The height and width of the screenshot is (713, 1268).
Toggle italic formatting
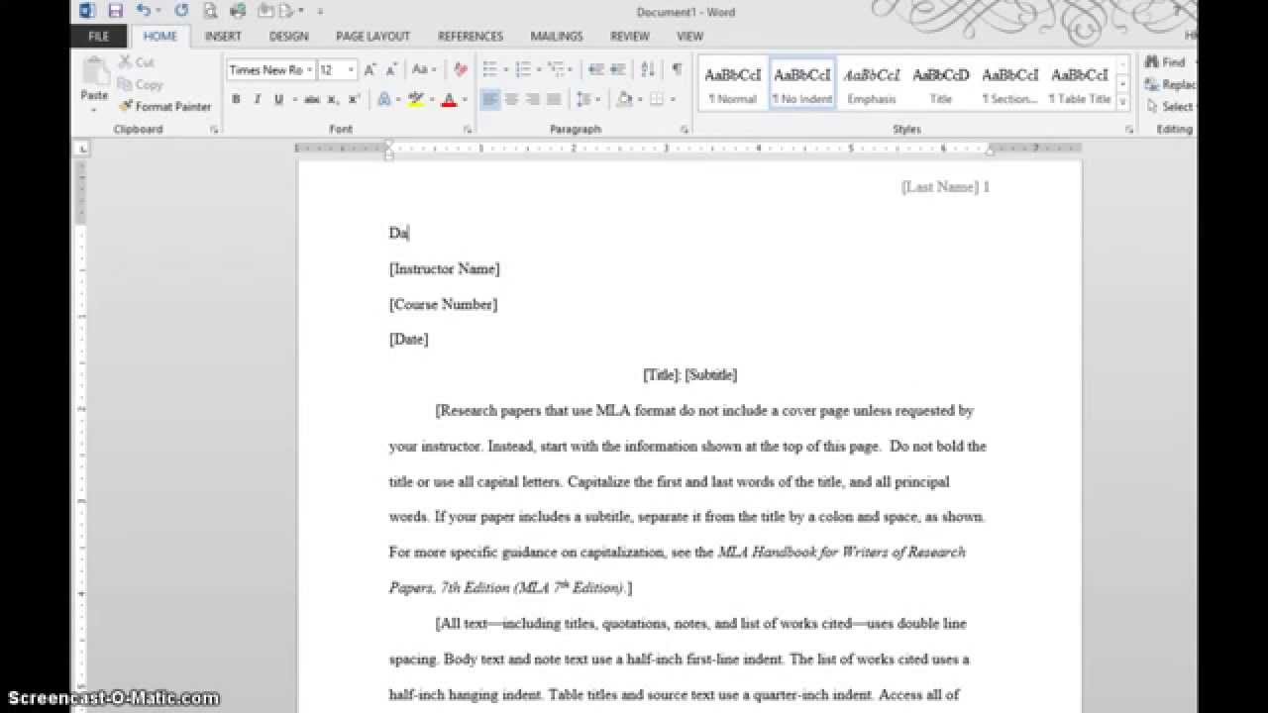pyautogui.click(x=258, y=99)
